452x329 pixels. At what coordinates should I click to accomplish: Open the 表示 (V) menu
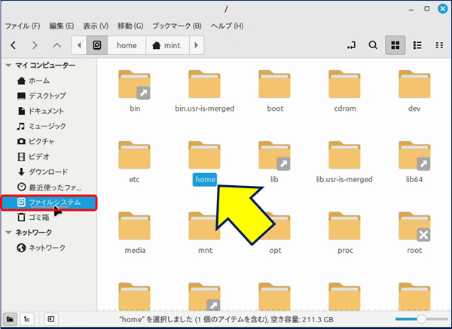click(x=96, y=26)
